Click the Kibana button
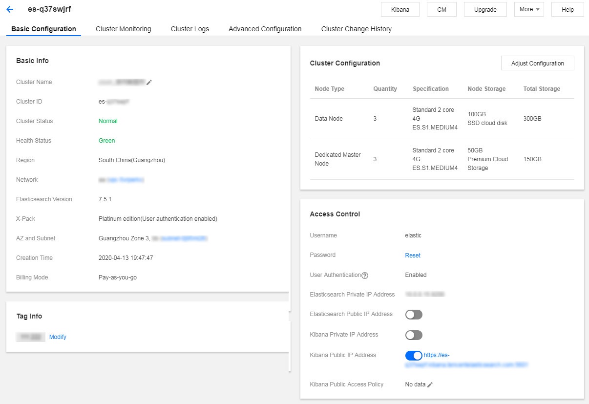The height and width of the screenshot is (404, 589). (x=400, y=9)
